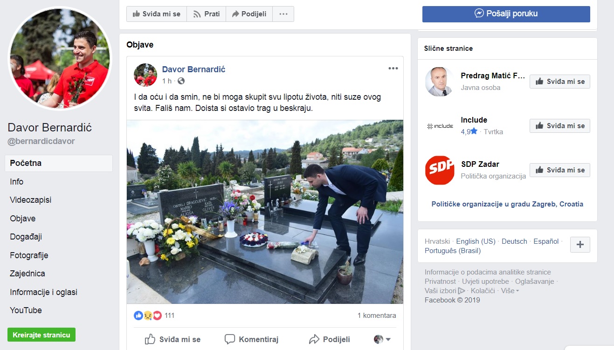
Task: Expand the Više footer menu
Action: 510,291
